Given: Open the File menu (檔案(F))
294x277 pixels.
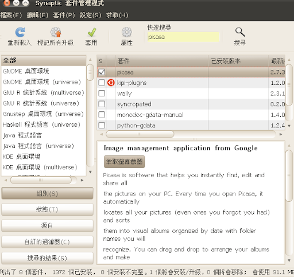Looking at the screenshot, I should click(11, 15).
